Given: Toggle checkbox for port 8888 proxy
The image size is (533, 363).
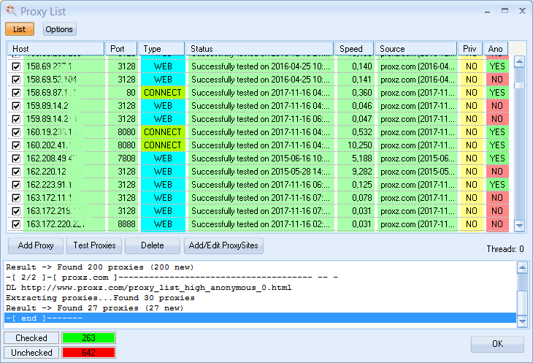Looking at the screenshot, I should pyautogui.click(x=16, y=224).
